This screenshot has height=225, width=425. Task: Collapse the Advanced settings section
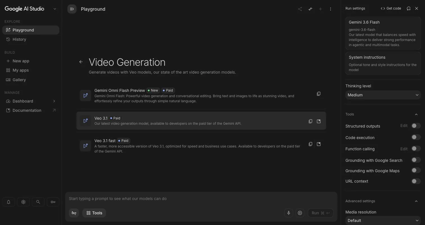click(416, 201)
